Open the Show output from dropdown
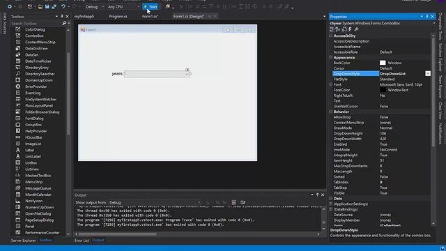The image size is (446, 251). tap(155, 203)
